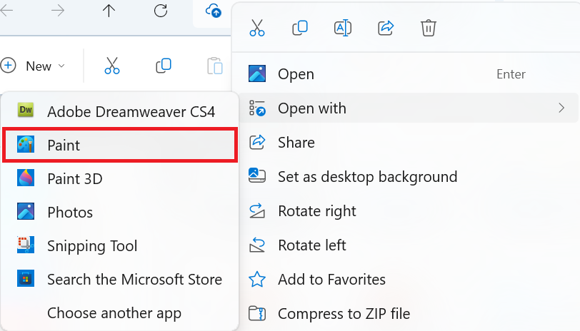Viewport: 580px width, 331px height.
Task: Click the Cut scissors icon in context menu
Action: tap(257, 29)
